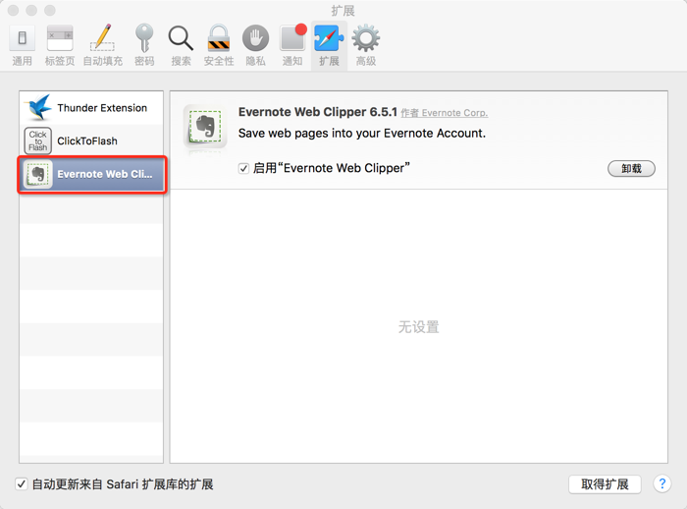Open the 搜索 Search magnifier pane

click(x=181, y=45)
